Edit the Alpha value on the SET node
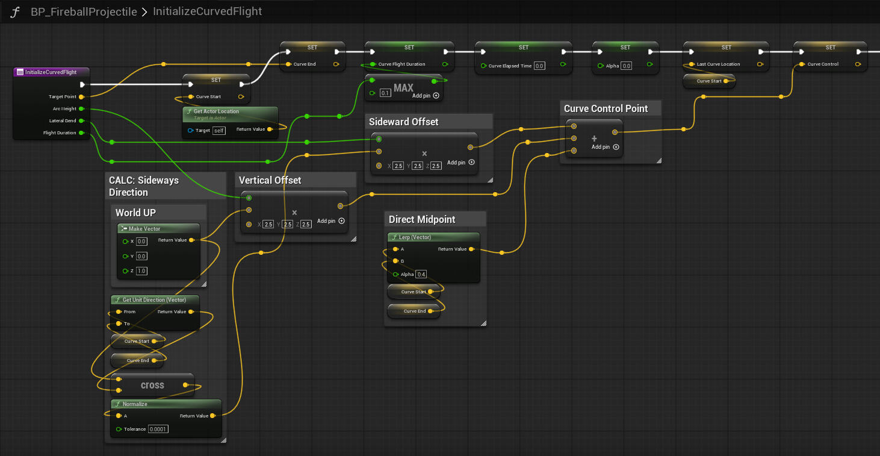 coord(627,66)
